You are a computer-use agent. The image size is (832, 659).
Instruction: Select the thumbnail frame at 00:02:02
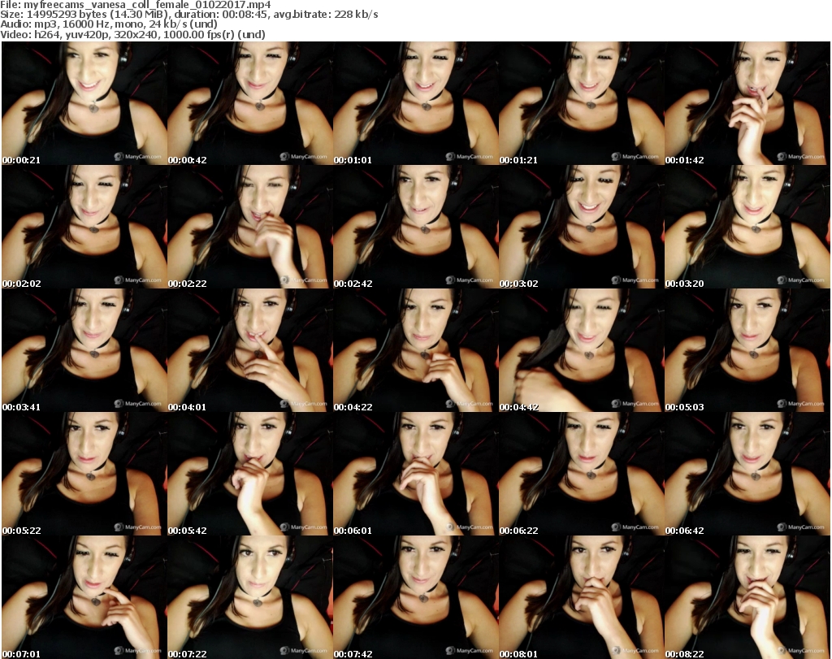tap(84, 227)
